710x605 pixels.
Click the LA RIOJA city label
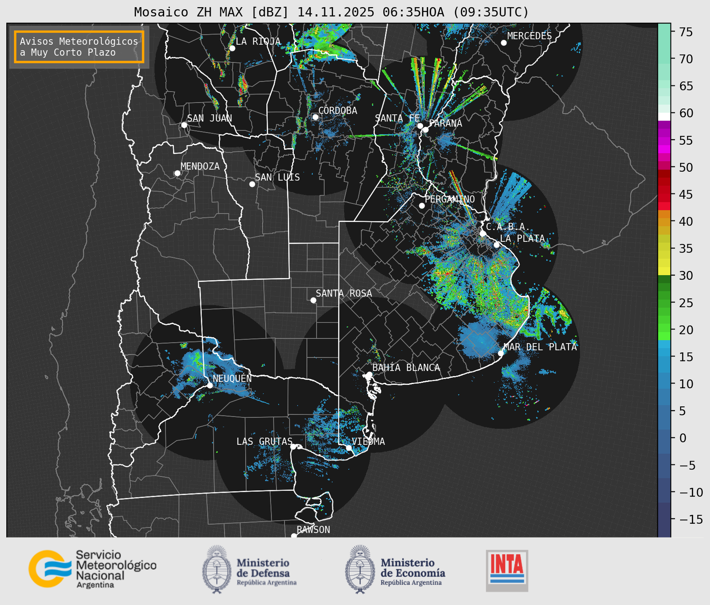258,41
